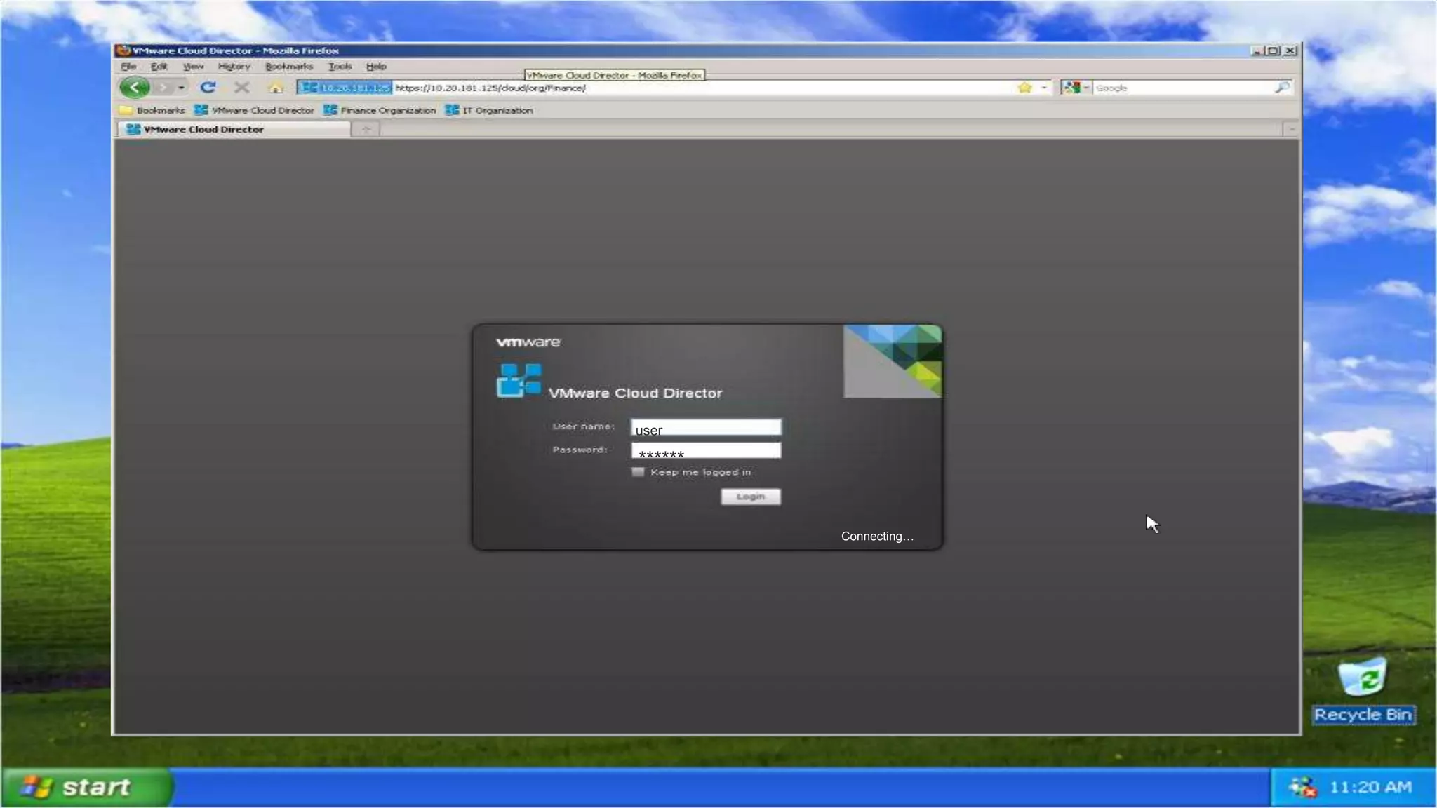
Task: Open the Windows start menu
Action: 87,787
